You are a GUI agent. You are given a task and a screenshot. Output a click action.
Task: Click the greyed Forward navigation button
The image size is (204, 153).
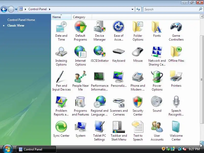pyautogui.click(x=11, y=9)
